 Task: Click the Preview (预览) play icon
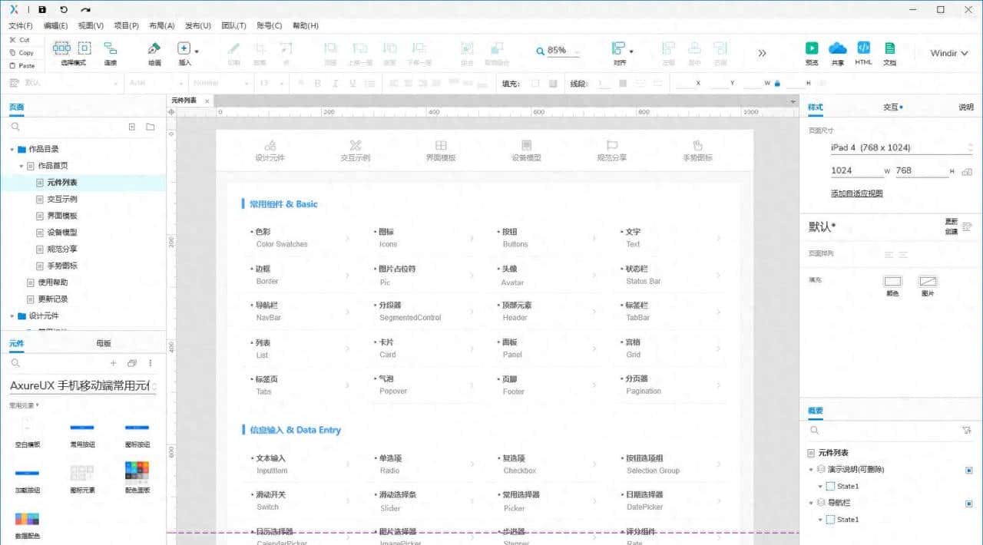(812, 48)
